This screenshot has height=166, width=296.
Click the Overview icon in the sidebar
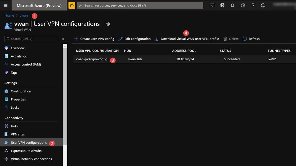click(x=7, y=48)
